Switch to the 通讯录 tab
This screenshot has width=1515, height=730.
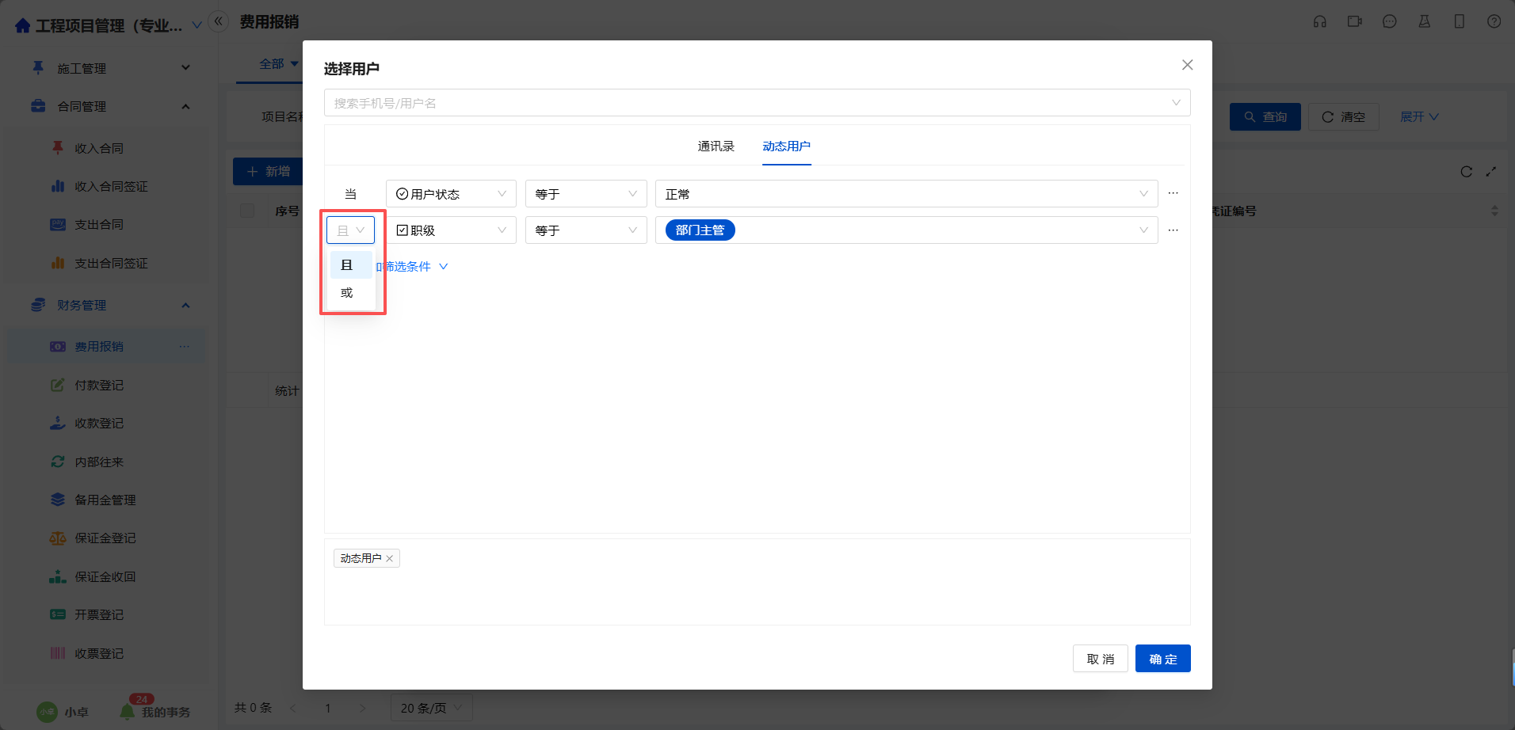[x=716, y=146]
